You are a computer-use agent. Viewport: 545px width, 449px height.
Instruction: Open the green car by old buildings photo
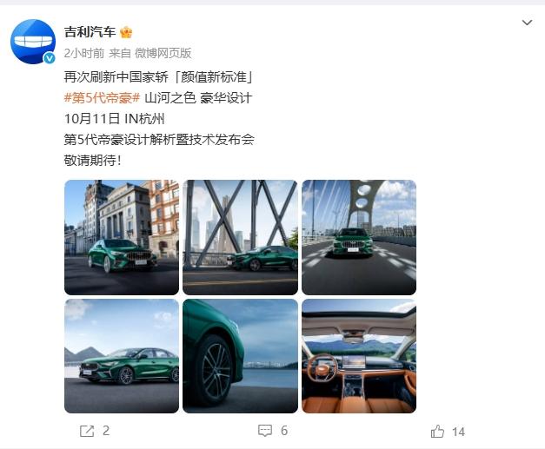[122, 237]
